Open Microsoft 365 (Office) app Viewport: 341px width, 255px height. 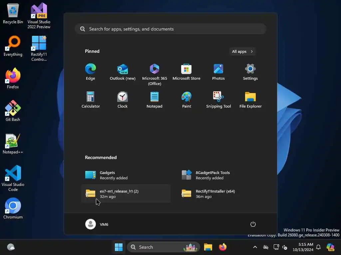(x=155, y=74)
